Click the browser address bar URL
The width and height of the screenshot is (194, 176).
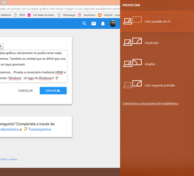click(60, 9)
